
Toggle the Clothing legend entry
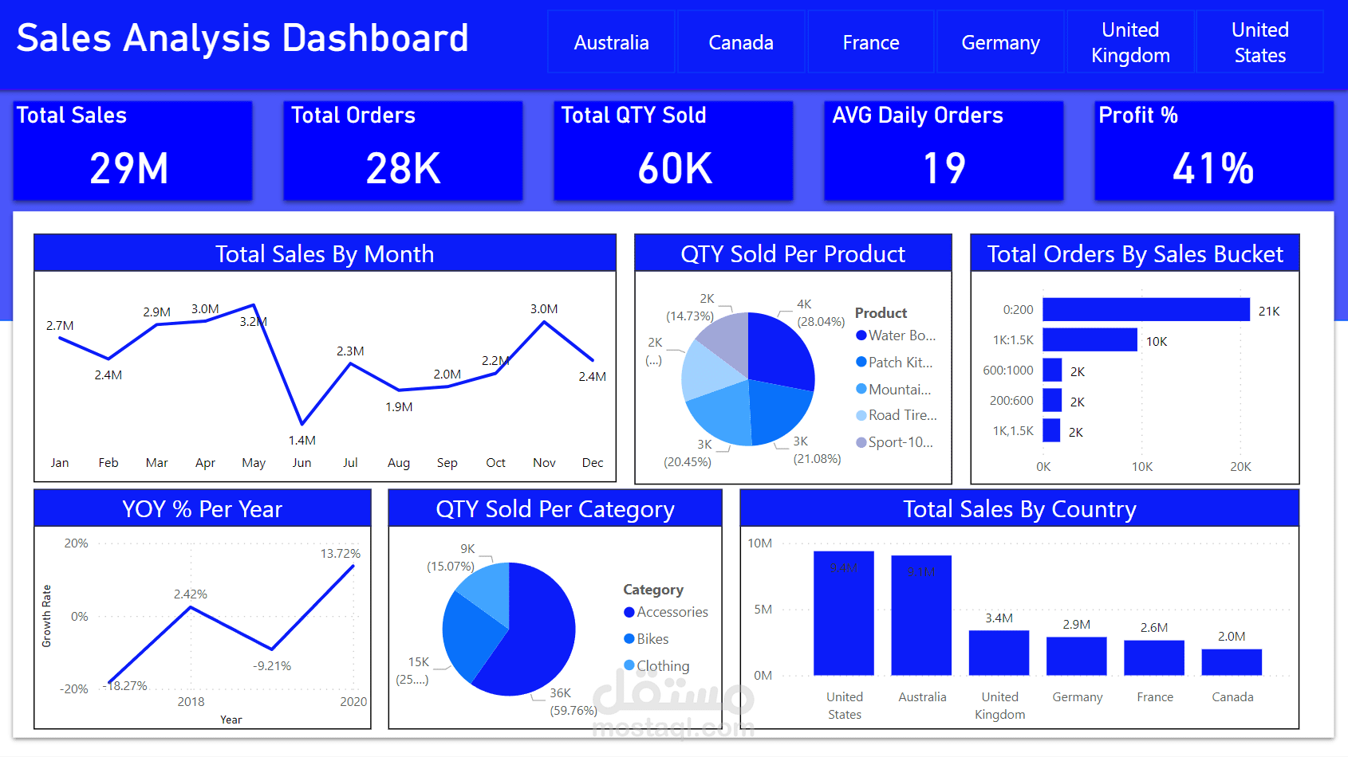coord(664,665)
